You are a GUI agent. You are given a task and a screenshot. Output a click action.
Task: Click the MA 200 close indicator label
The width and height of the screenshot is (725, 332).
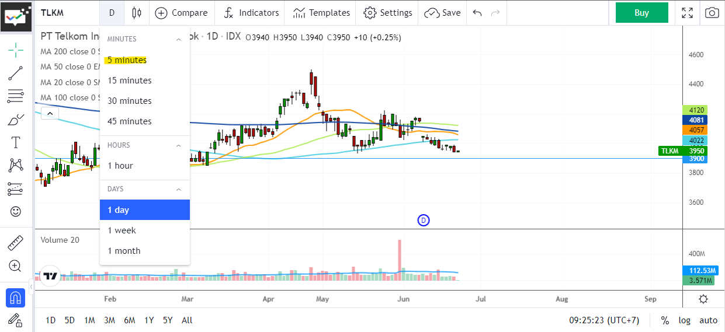click(70, 51)
